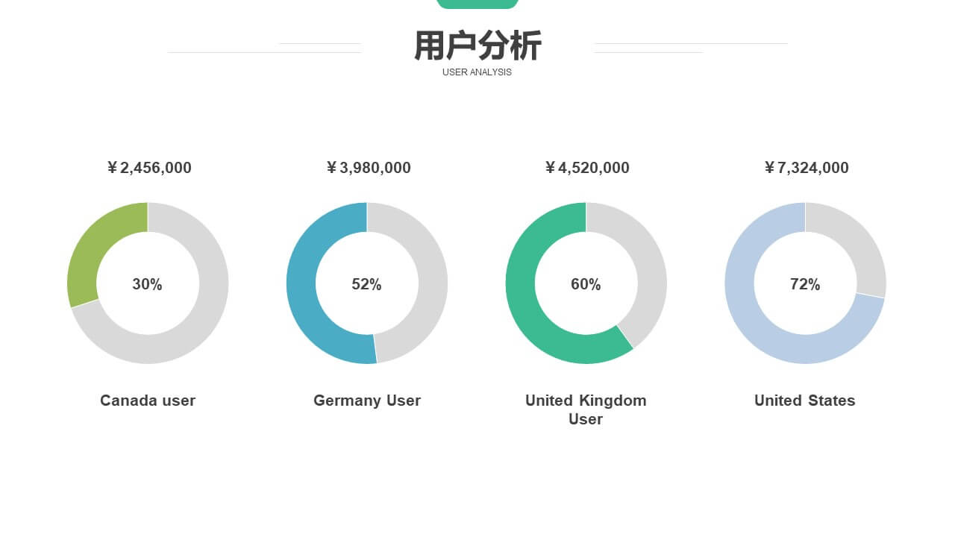Select the ¥3,980,000 amount label
Image resolution: width=955 pixels, height=537 pixels.
click(368, 168)
